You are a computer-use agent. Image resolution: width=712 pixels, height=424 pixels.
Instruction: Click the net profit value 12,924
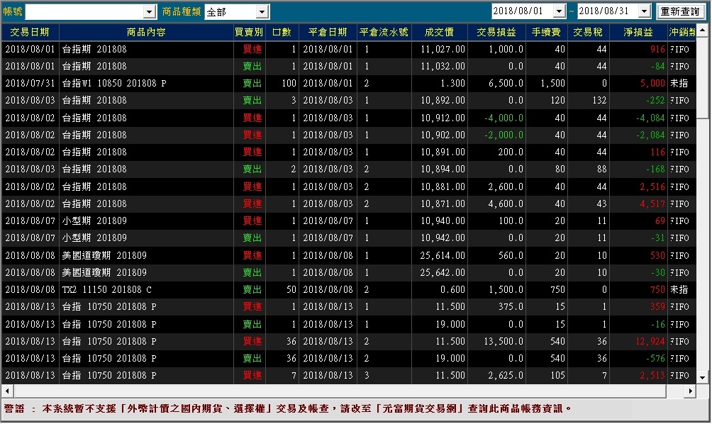click(650, 341)
